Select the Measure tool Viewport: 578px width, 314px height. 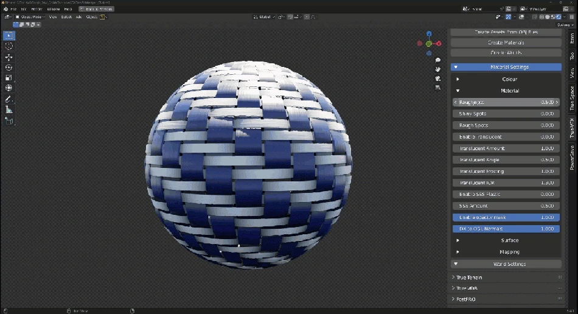(9, 110)
